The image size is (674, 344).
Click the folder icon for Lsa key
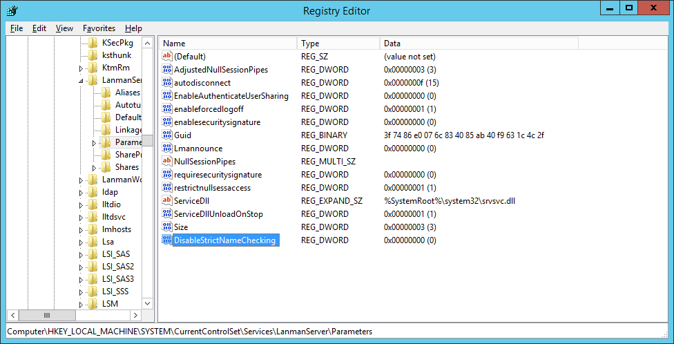click(x=94, y=242)
